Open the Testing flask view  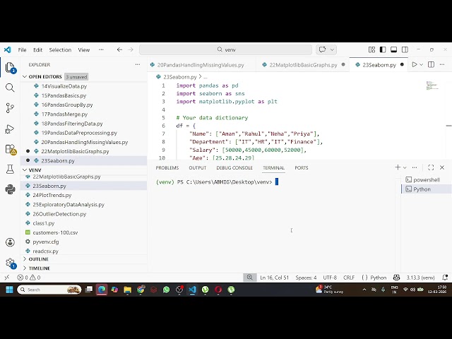tap(10, 169)
